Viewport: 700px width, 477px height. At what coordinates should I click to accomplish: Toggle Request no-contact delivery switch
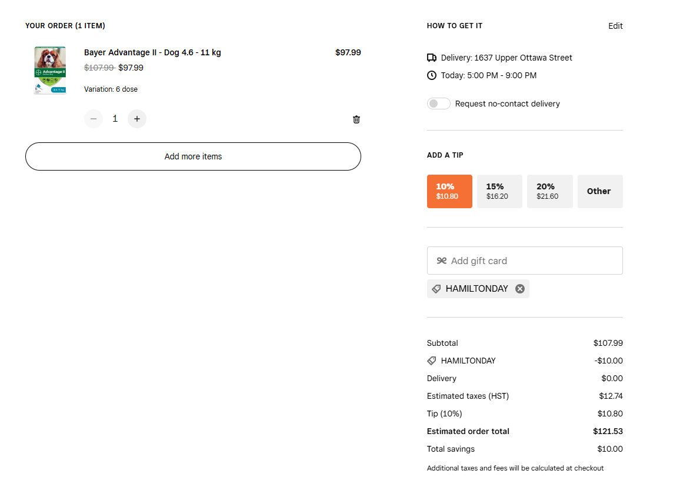pyautogui.click(x=438, y=104)
